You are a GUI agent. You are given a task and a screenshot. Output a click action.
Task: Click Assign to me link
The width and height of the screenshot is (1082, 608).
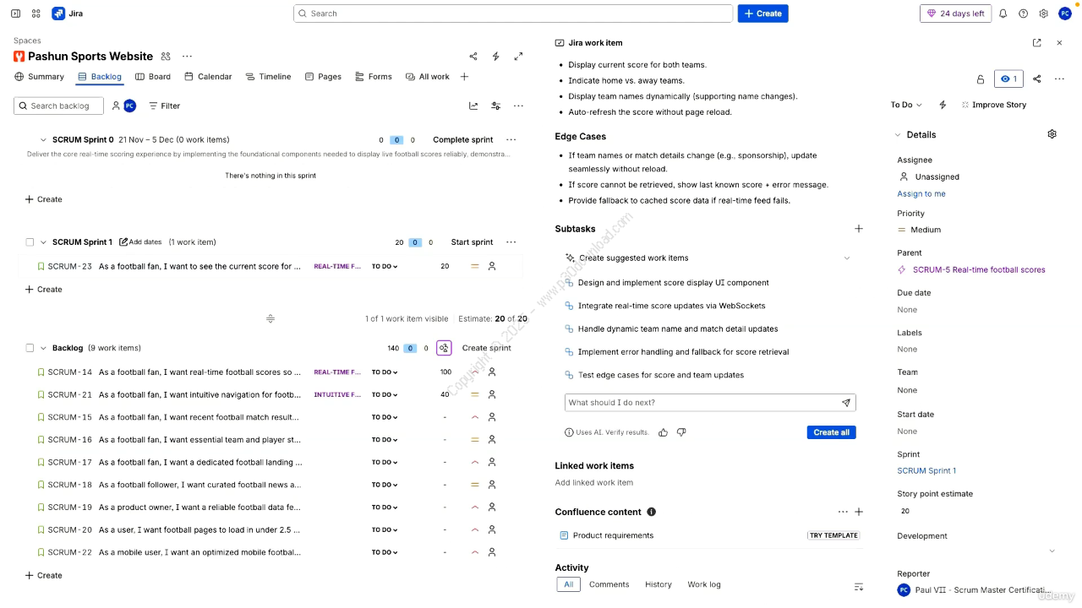[x=921, y=194]
